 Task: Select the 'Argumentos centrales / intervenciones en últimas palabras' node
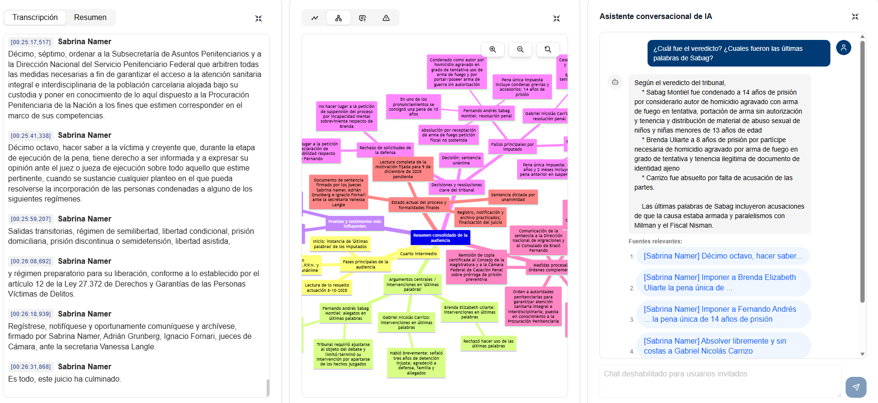point(412,284)
